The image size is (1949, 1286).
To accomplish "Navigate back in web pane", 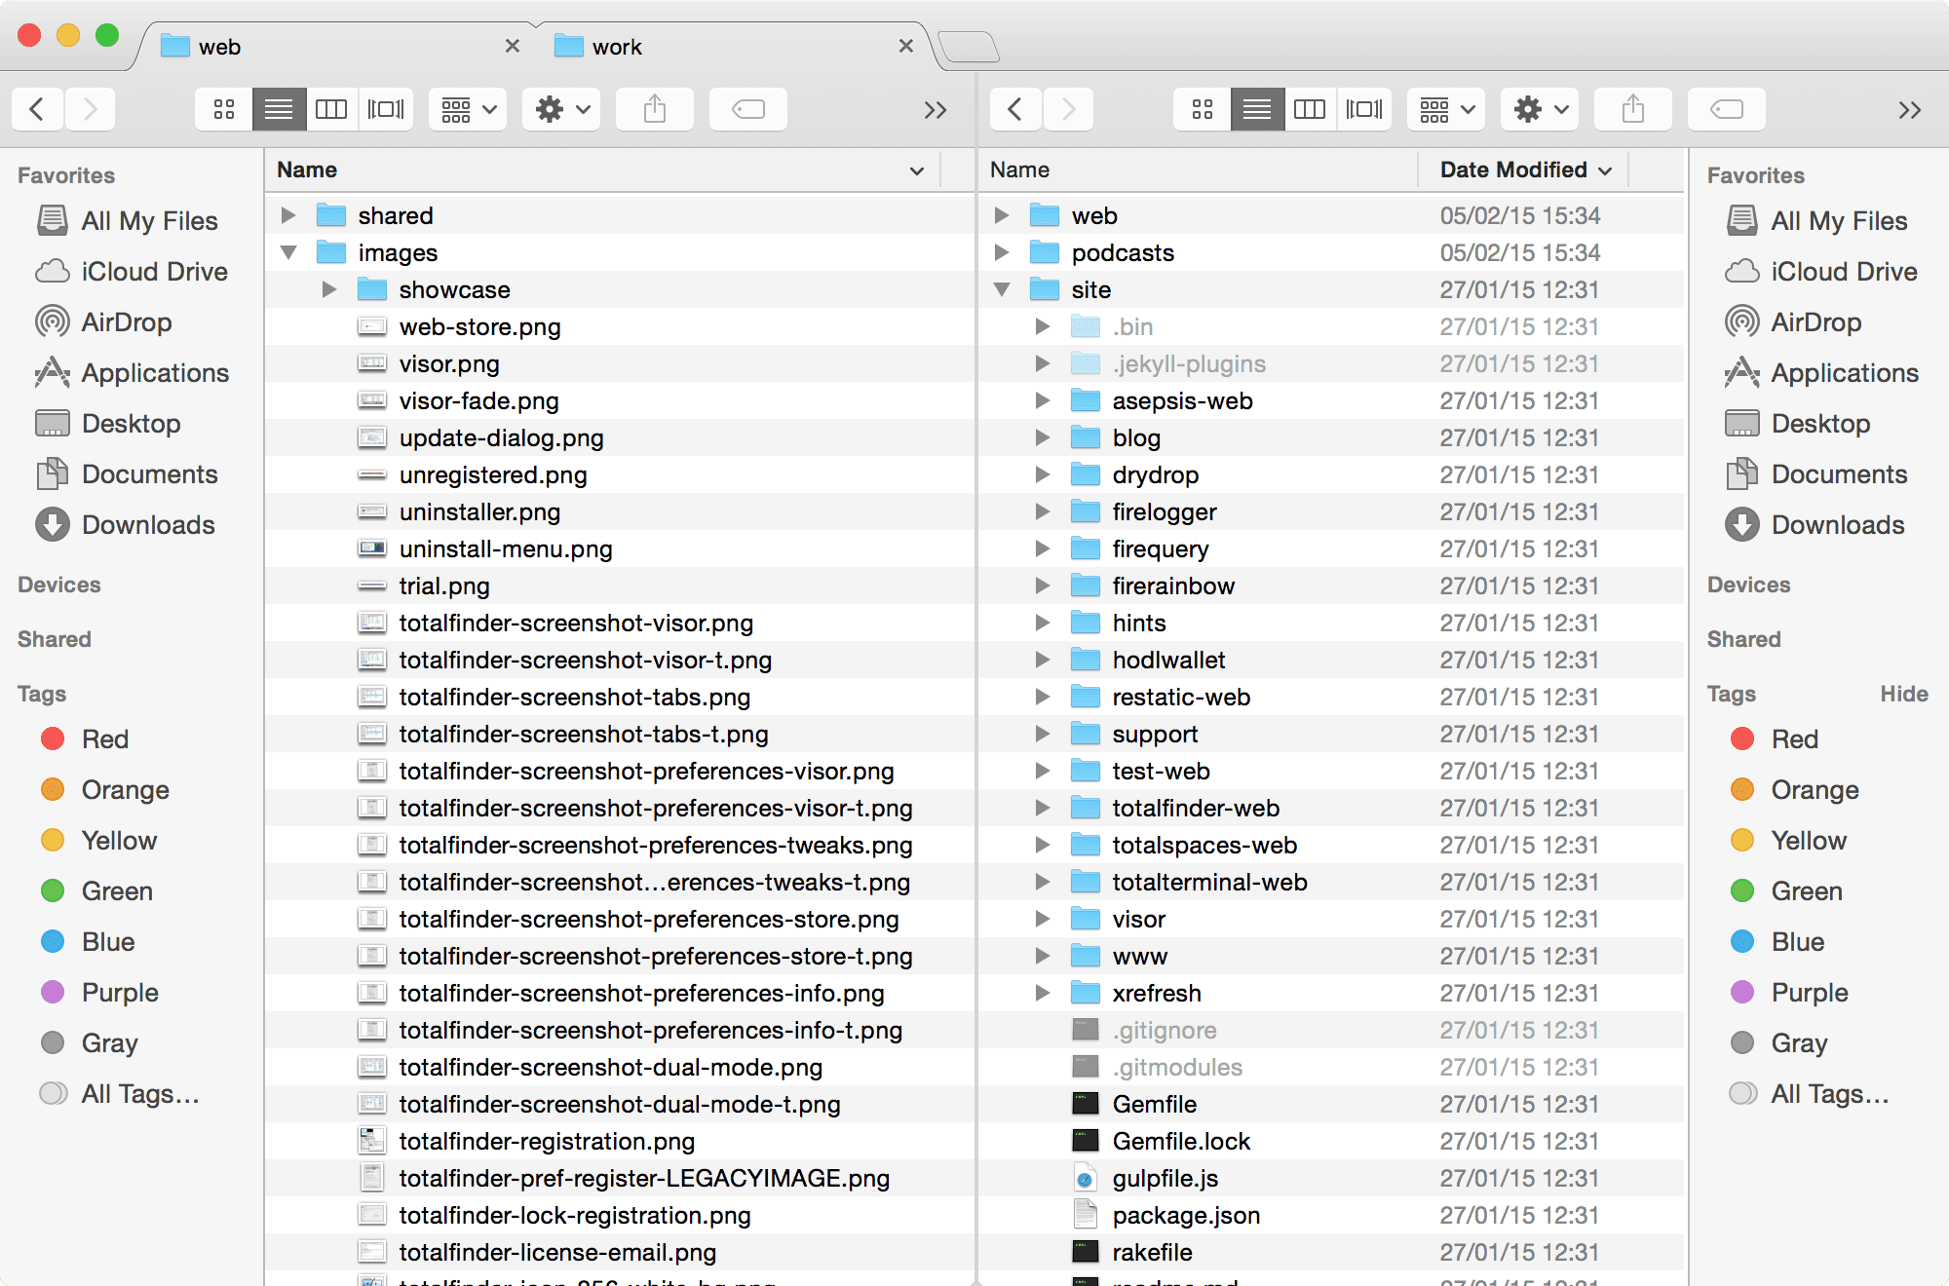I will [36, 106].
